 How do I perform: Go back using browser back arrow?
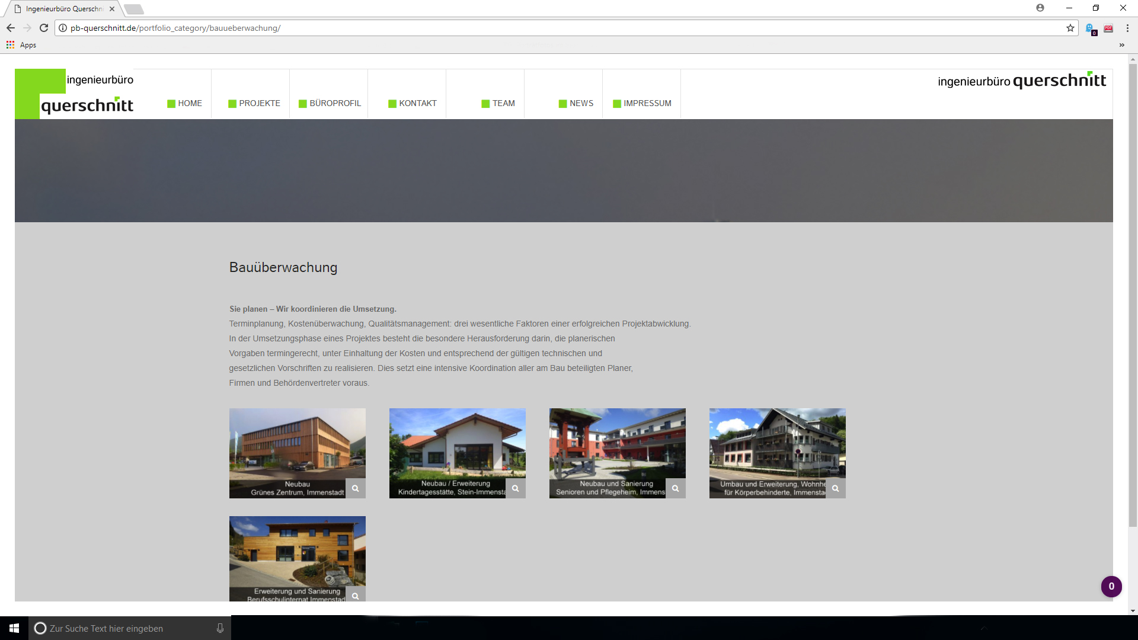11,28
